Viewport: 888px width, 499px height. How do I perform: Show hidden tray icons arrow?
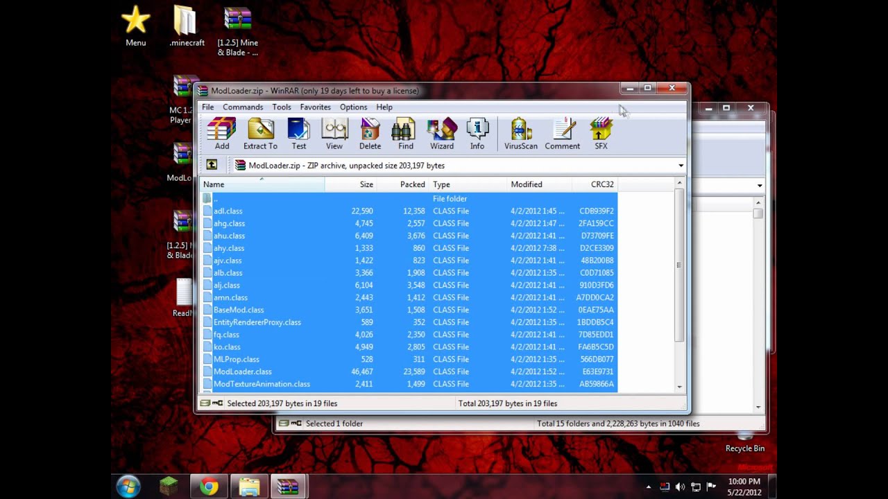(649, 487)
